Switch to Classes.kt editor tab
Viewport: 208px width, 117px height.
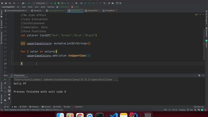(x=36, y=11)
